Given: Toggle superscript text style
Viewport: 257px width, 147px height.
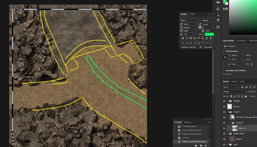Looking at the screenshot, I should tap(199, 38).
